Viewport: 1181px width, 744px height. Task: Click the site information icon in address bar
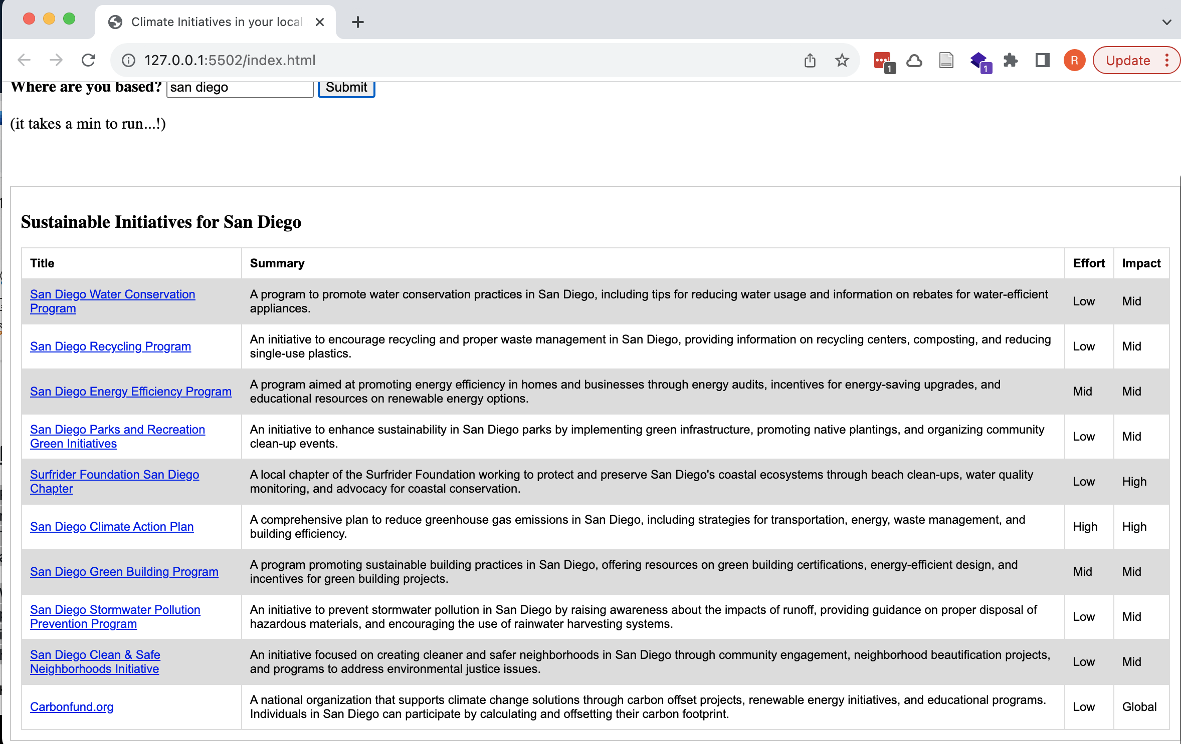point(129,60)
